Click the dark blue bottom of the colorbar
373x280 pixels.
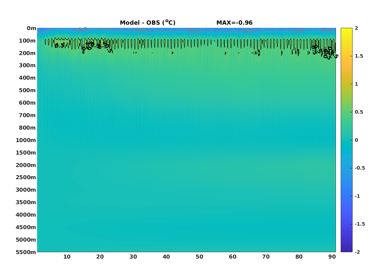coord(346,250)
